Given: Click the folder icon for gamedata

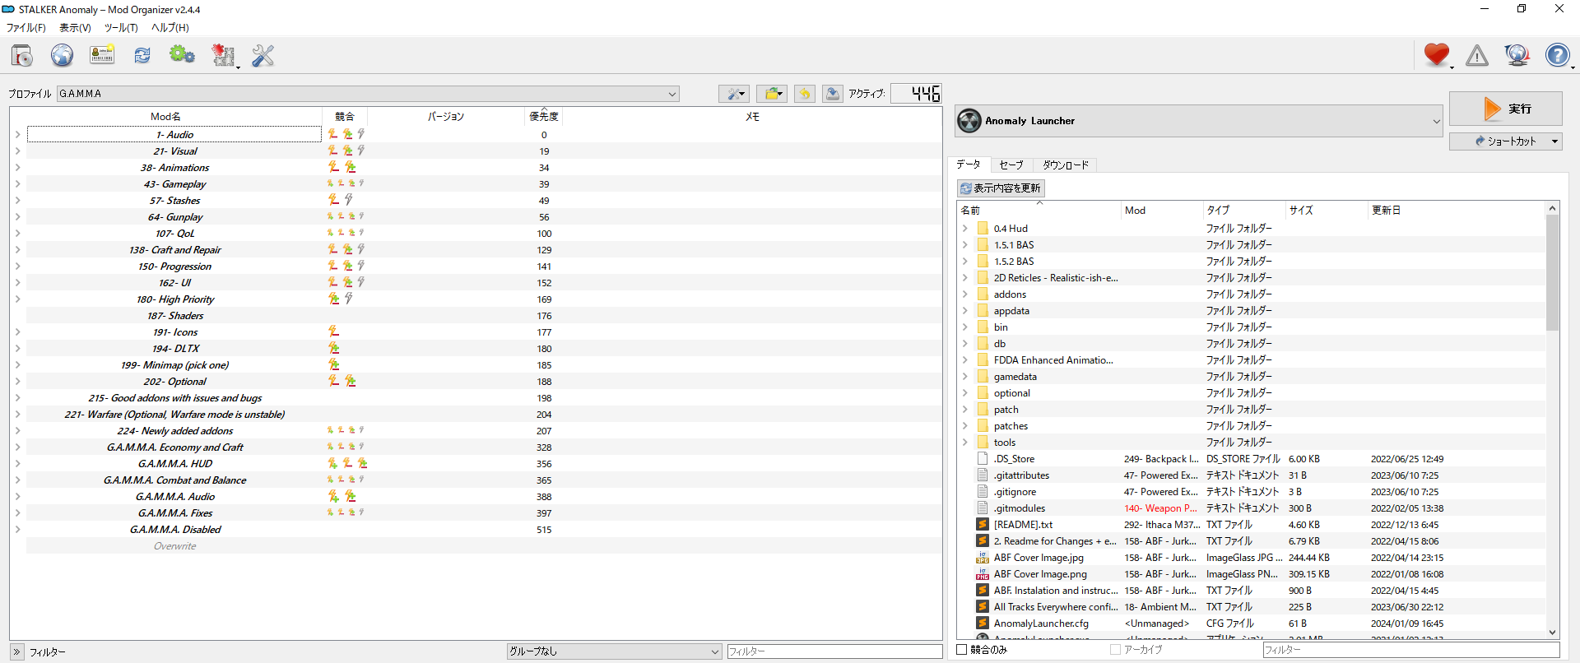Looking at the screenshot, I should [x=983, y=377].
